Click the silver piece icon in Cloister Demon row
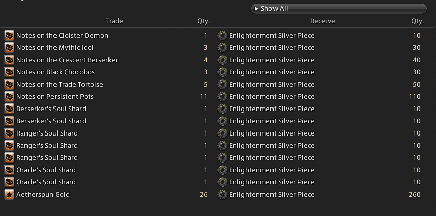 tap(222, 36)
